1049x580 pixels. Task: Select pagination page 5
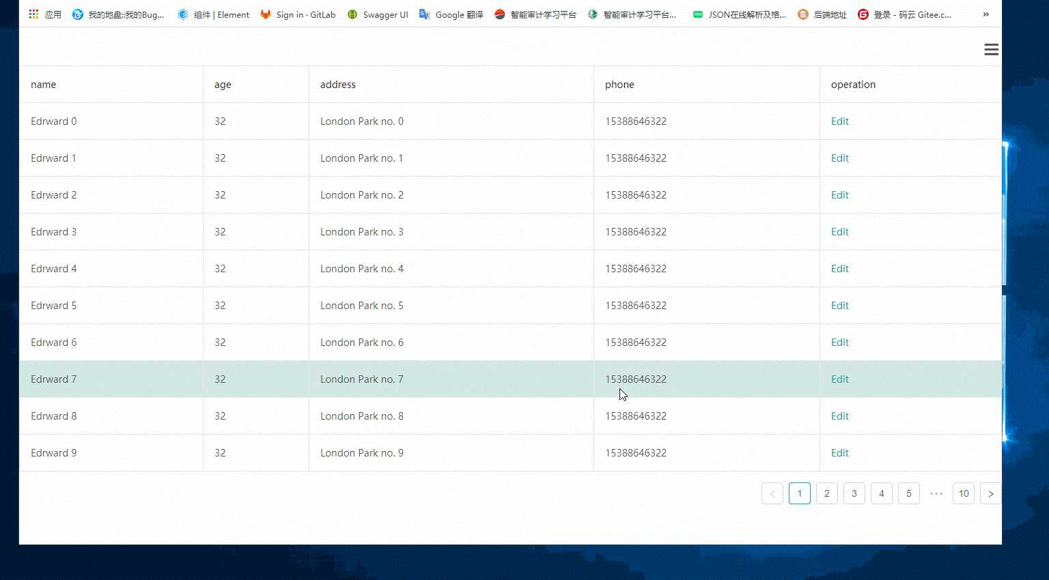[x=909, y=493]
